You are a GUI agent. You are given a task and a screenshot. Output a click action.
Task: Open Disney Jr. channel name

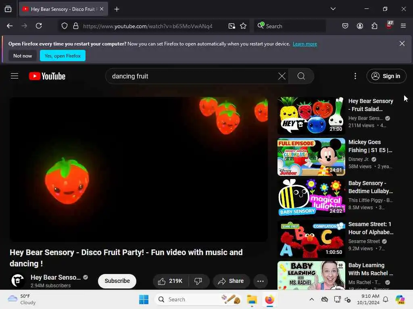click(359, 159)
